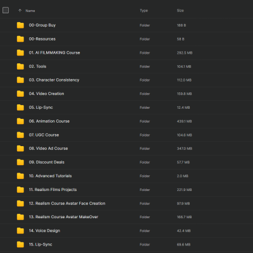Select the 08. Video Ad Course name
The width and height of the screenshot is (253, 253).
pyautogui.click(x=48, y=149)
